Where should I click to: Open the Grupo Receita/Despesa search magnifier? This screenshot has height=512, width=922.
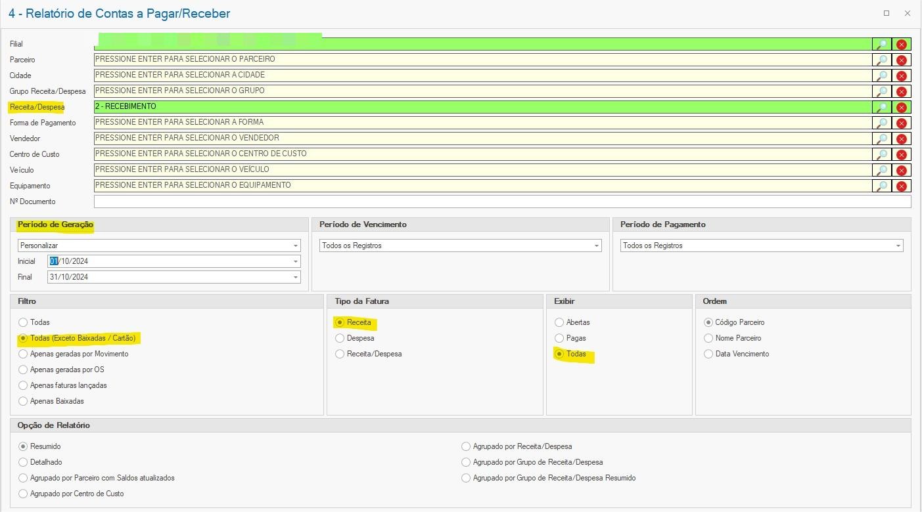point(882,91)
